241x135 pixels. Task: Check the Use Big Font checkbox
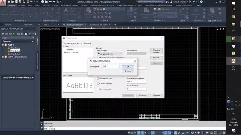(x=98, y=58)
